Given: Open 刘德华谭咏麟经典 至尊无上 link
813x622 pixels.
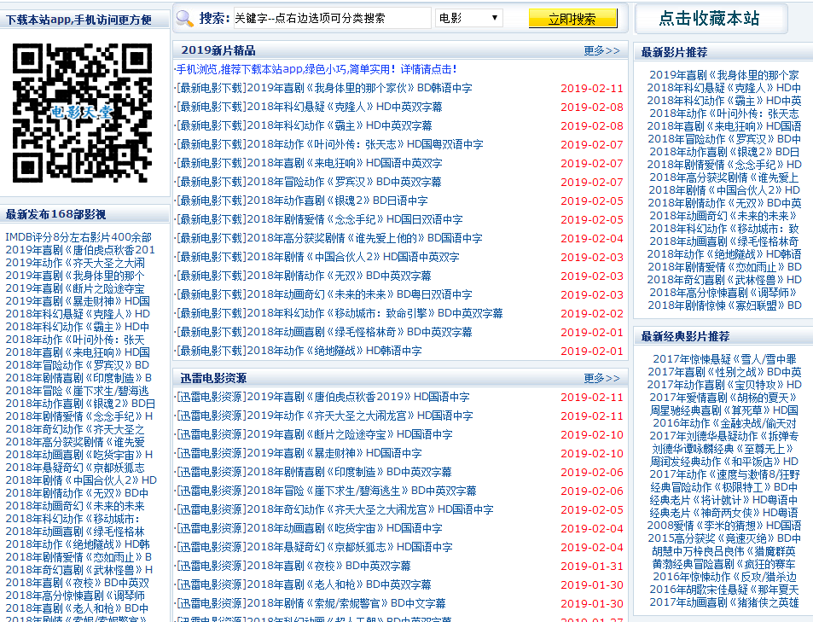Looking at the screenshot, I should click(x=724, y=448).
